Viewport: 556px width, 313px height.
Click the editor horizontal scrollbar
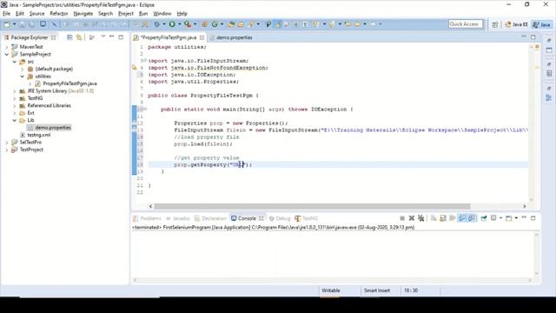(x=312, y=206)
